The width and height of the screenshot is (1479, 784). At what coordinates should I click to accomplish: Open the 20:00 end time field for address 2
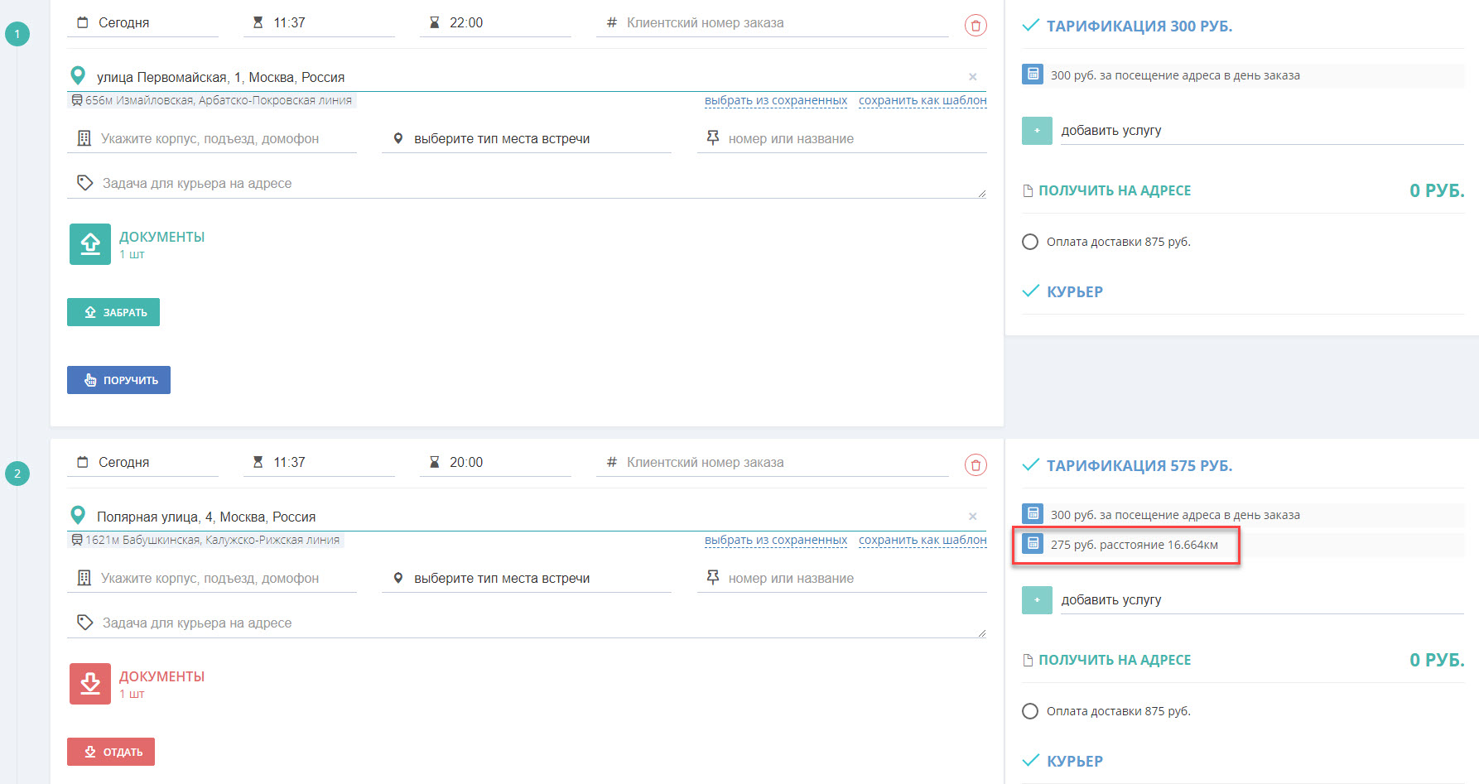coord(495,463)
